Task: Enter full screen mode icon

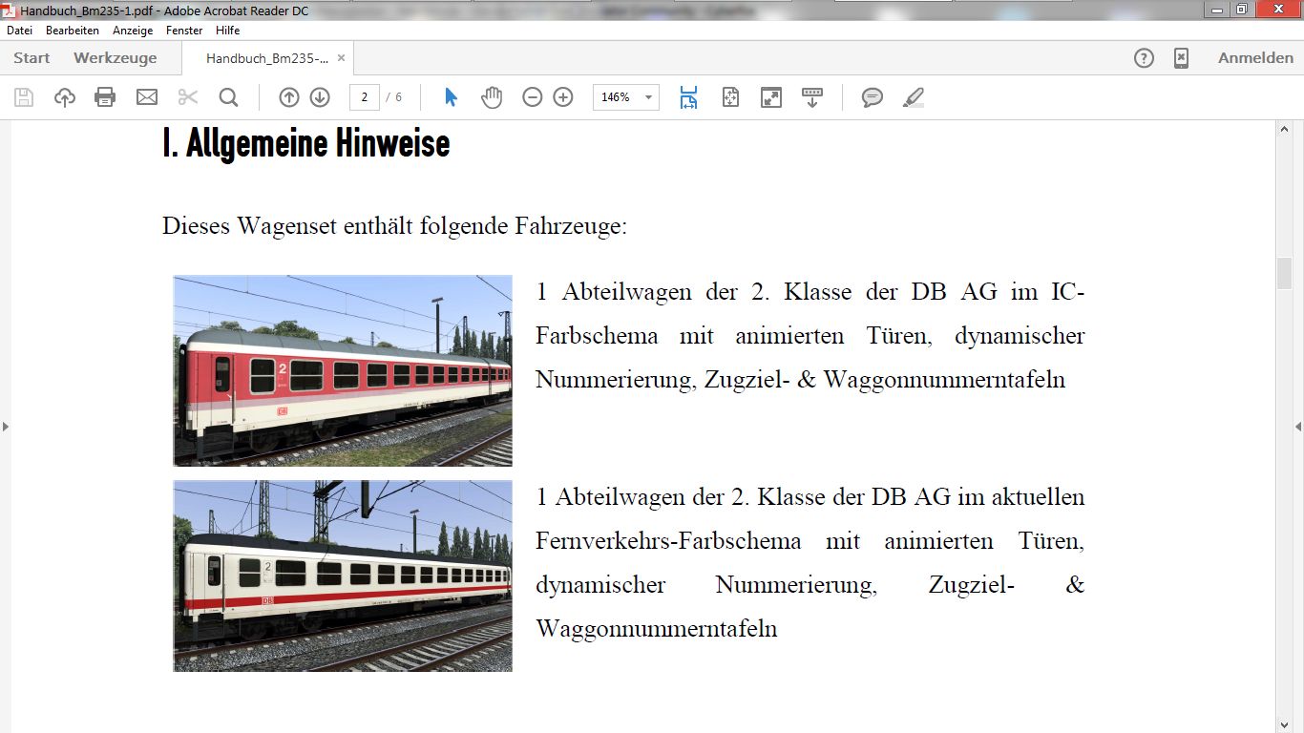Action: [x=770, y=97]
